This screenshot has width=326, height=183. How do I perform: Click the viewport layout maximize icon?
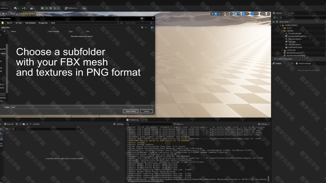pyautogui.click(x=268, y=14)
